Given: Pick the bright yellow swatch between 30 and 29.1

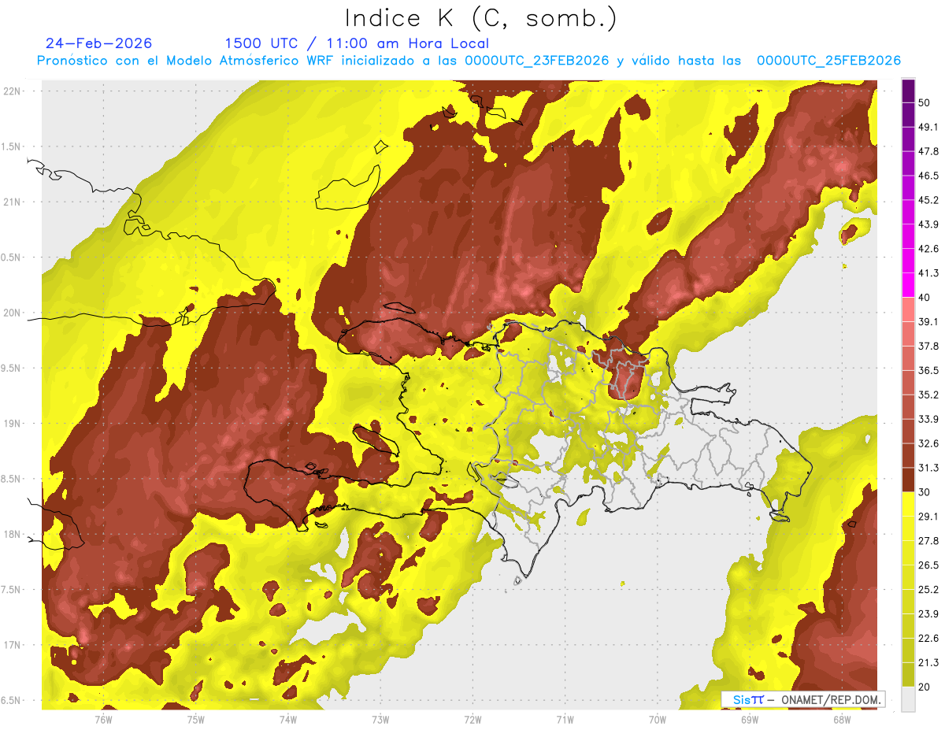Looking at the screenshot, I should click(908, 504).
